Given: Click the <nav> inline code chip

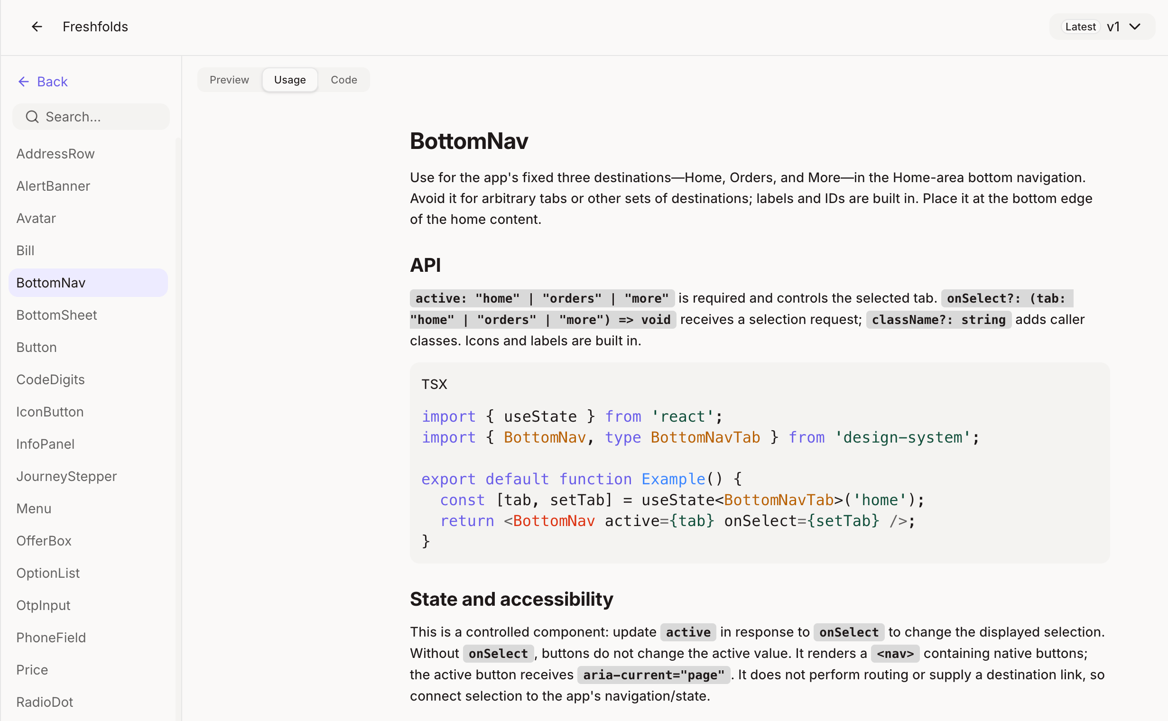Looking at the screenshot, I should pos(895,653).
